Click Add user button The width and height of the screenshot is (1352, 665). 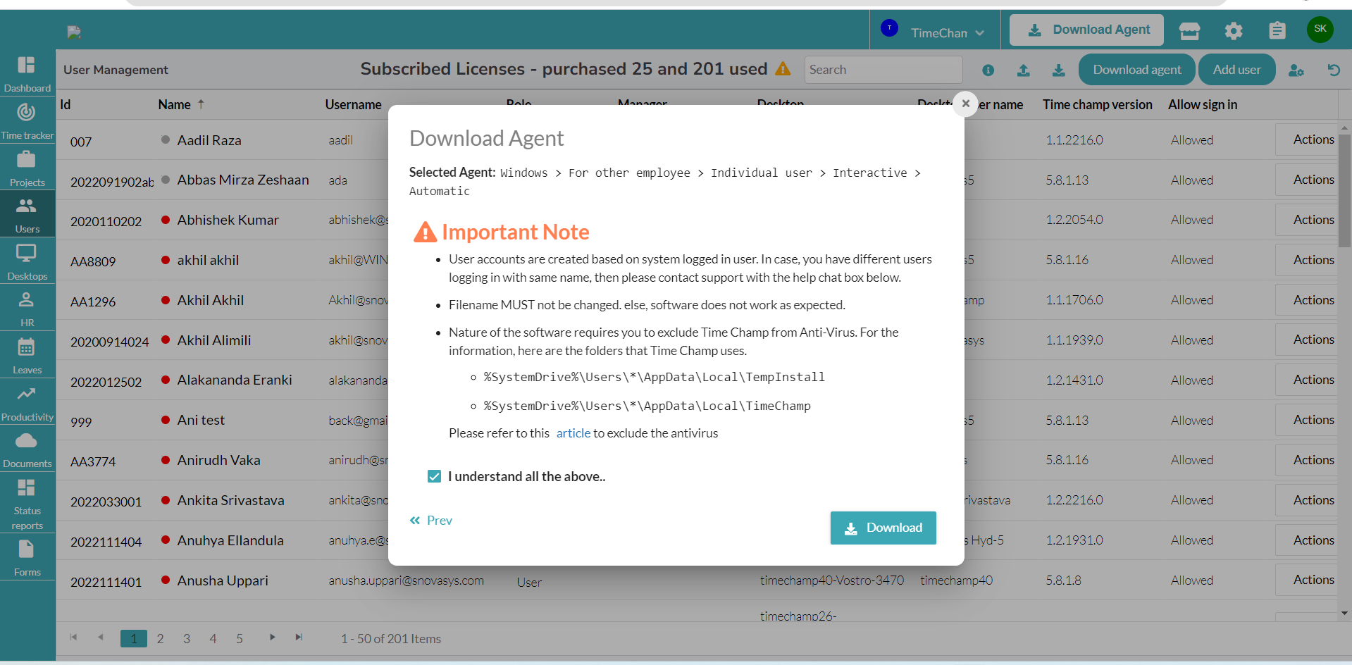coord(1236,70)
